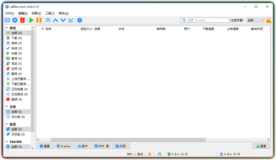Click the flame icon in status bar
The image size is (276, 160).
[149, 154]
